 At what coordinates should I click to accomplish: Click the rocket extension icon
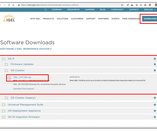pos(127,5)
